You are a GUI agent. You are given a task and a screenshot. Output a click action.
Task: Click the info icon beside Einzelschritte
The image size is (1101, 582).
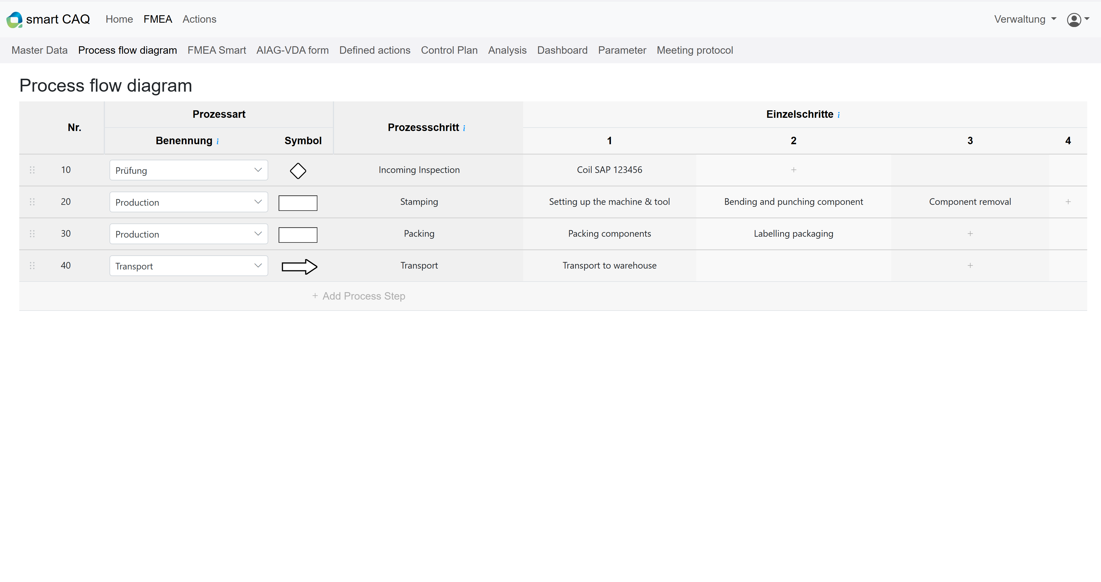pyautogui.click(x=839, y=115)
